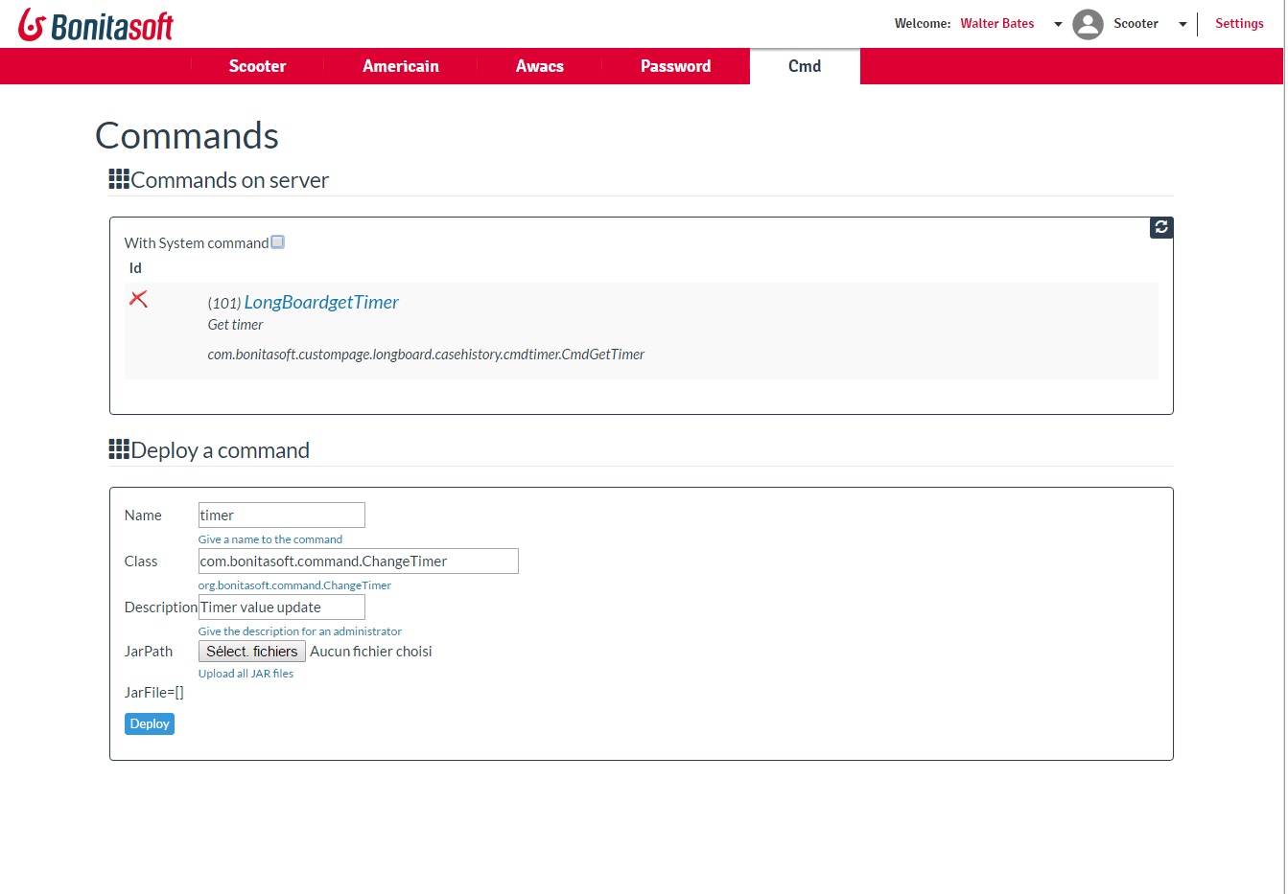Viewport: 1288px width, 894px height.
Task: Click the Scooter profile label in header
Action: (1136, 24)
